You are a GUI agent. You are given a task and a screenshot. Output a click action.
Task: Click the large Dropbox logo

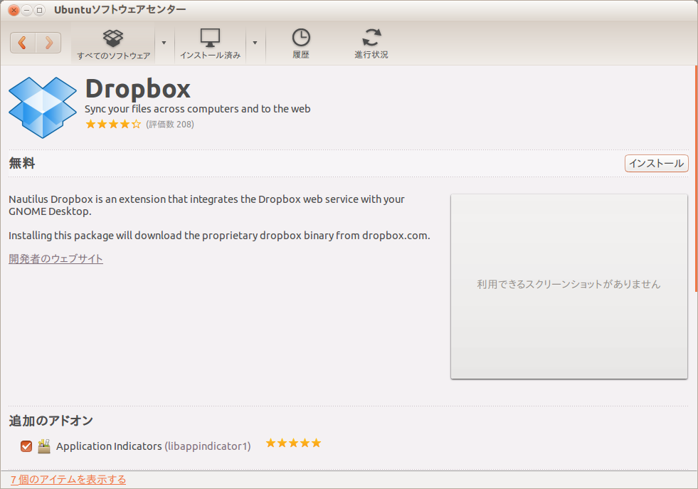tap(43, 107)
